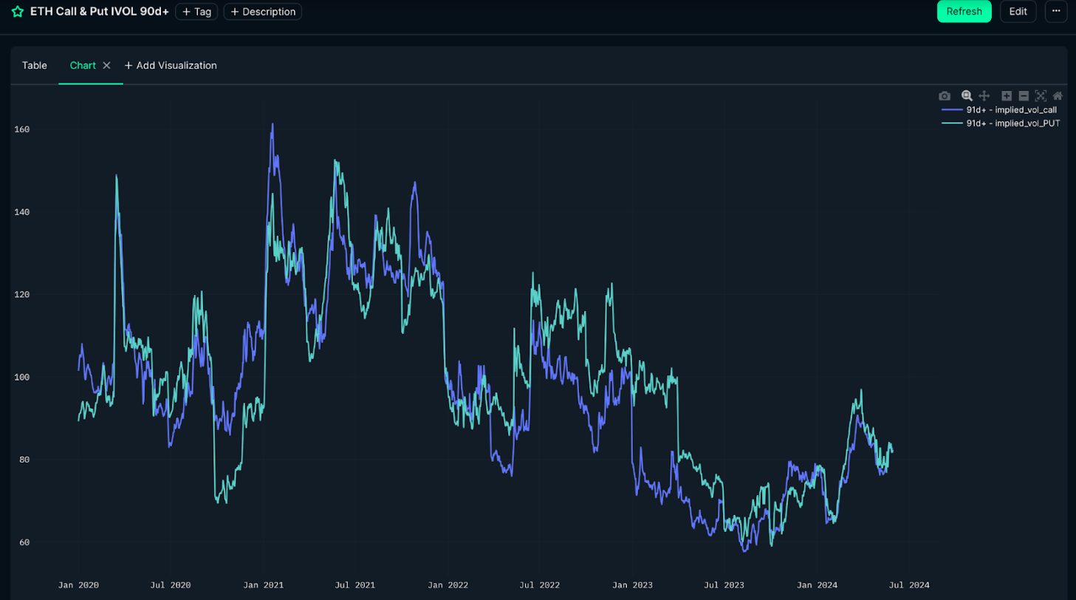The image size is (1076, 600).
Task: Click the 120 y-axis value
Action: tap(21, 294)
